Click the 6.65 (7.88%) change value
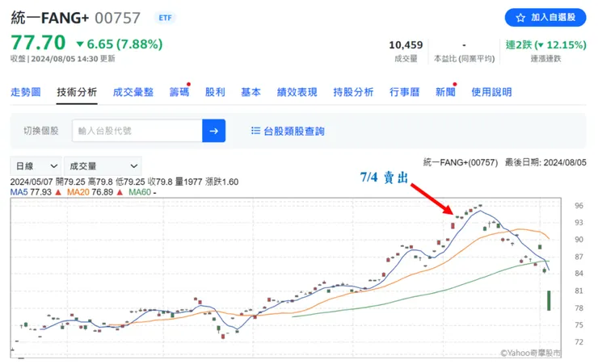 120,44
